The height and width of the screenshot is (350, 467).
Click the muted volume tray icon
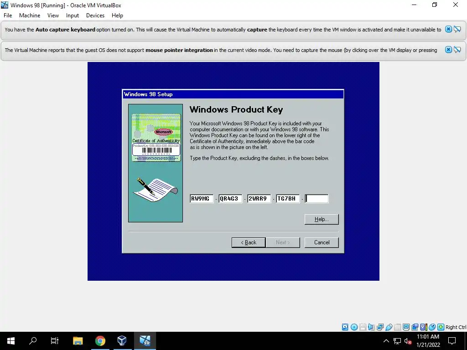click(408, 341)
